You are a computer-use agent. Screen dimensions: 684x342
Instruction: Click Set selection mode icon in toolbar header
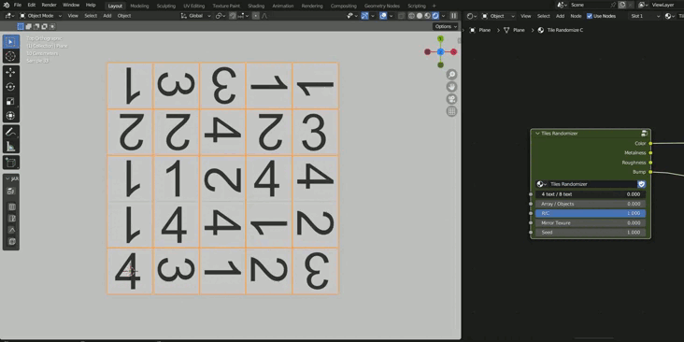(20, 26)
